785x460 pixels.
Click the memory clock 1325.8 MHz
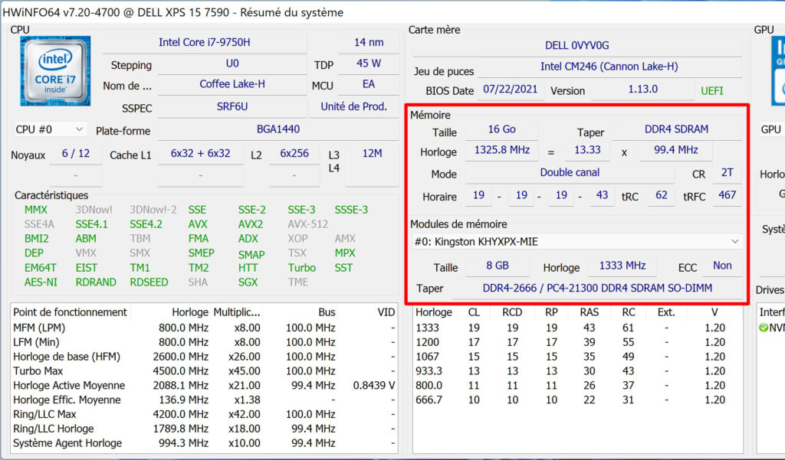501,151
